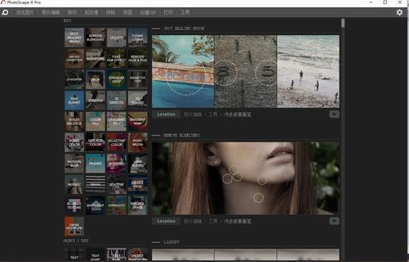Open the Change Background tile
The height and width of the screenshot is (262, 409).
75,227
